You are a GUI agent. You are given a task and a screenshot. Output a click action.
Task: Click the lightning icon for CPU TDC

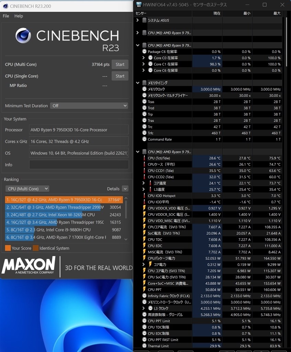[x=144, y=240]
